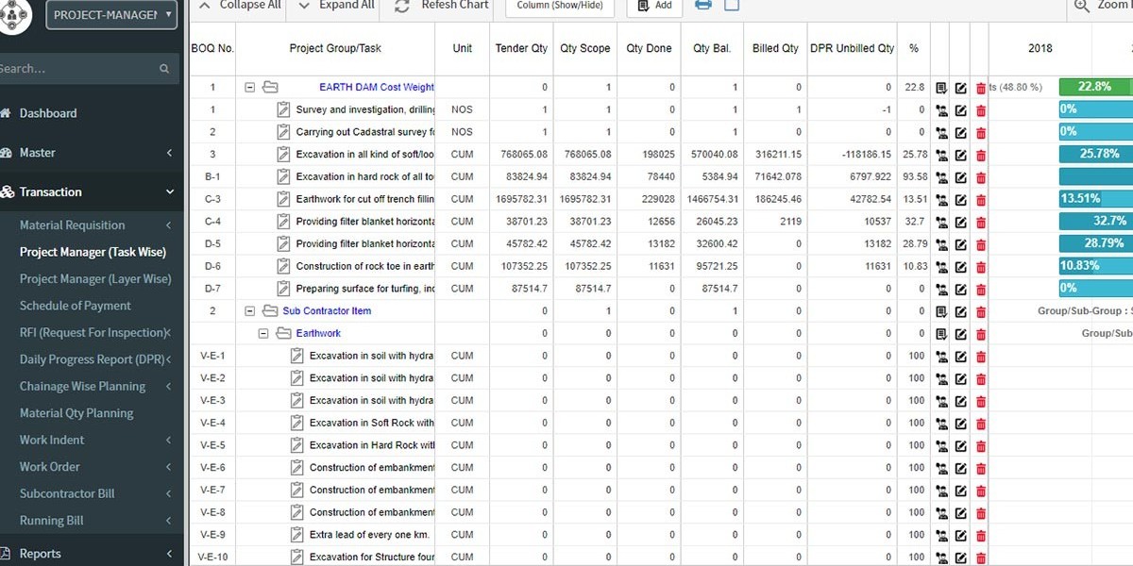
Task: Click the Expand All button
Action: pyautogui.click(x=336, y=5)
